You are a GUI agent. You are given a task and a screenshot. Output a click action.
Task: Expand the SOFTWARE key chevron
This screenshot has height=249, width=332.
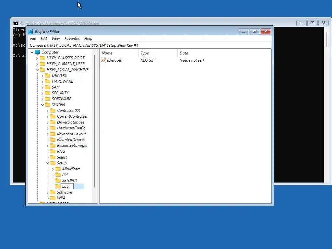(42, 99)
